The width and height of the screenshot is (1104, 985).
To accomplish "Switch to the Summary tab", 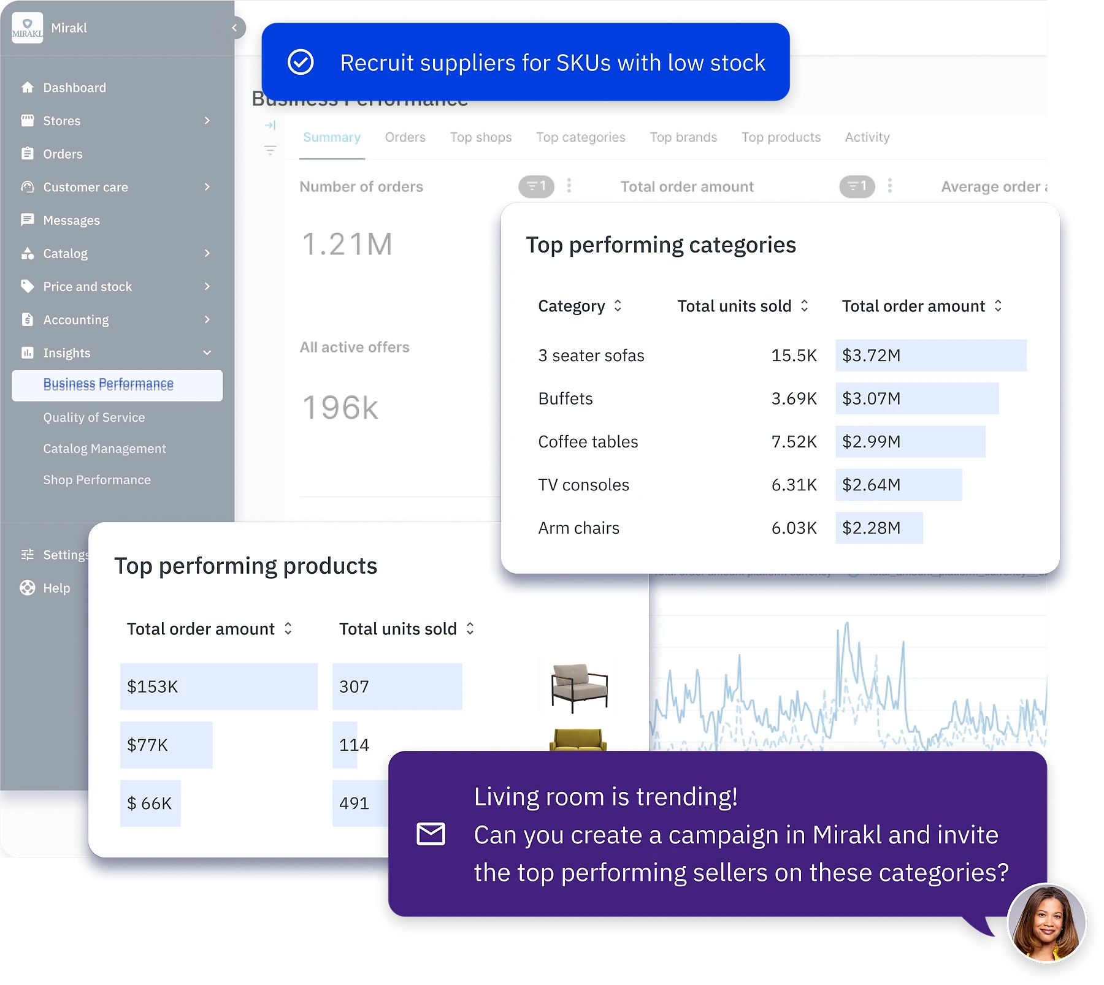I will (332, 137).
